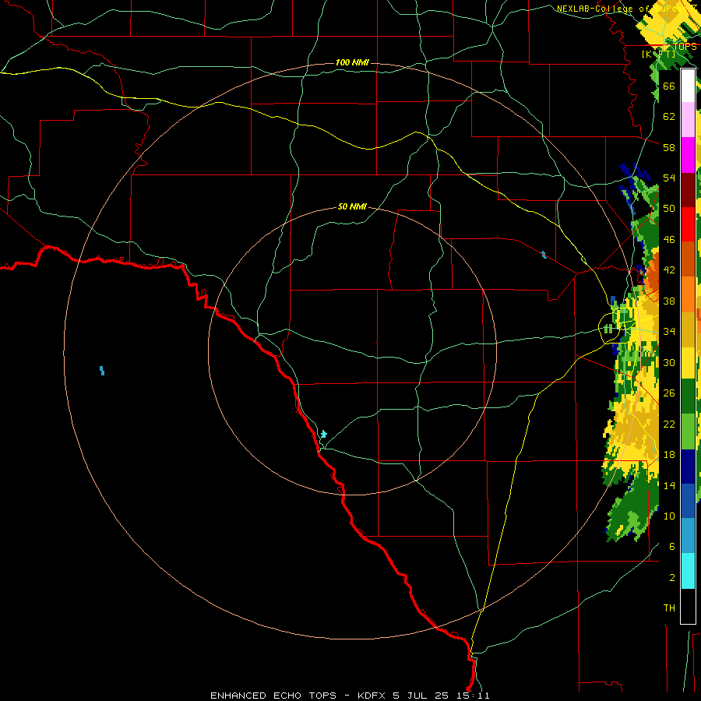Click the navy blue legend swatch
This screenshot has width=701, height=701.
point(688,467)
